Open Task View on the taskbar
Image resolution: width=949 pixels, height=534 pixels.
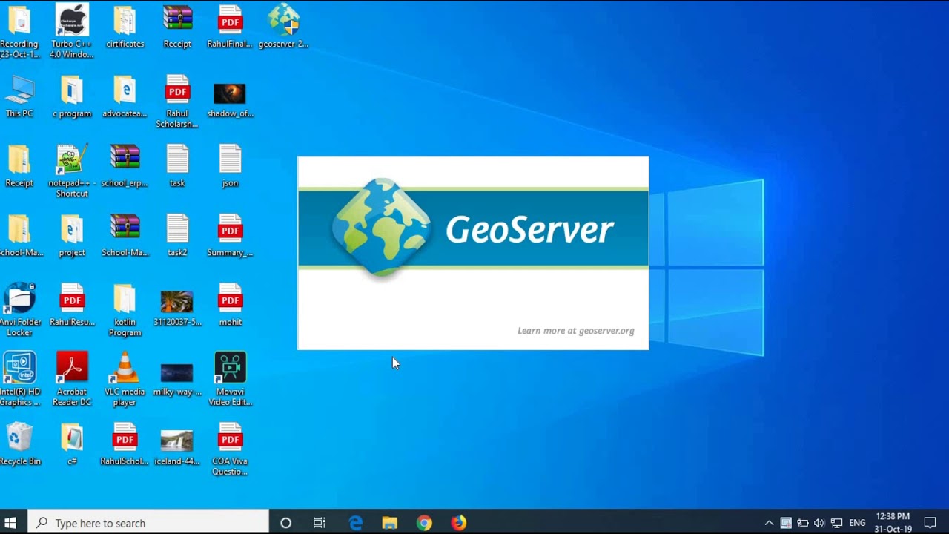point(320,523)
